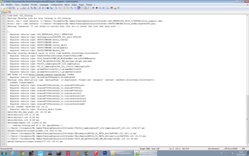Click the Spell Check ABC toolbar icon
The height and width of the screenshot is (156, 249).
pyautogui.click(x=109, y=9)
